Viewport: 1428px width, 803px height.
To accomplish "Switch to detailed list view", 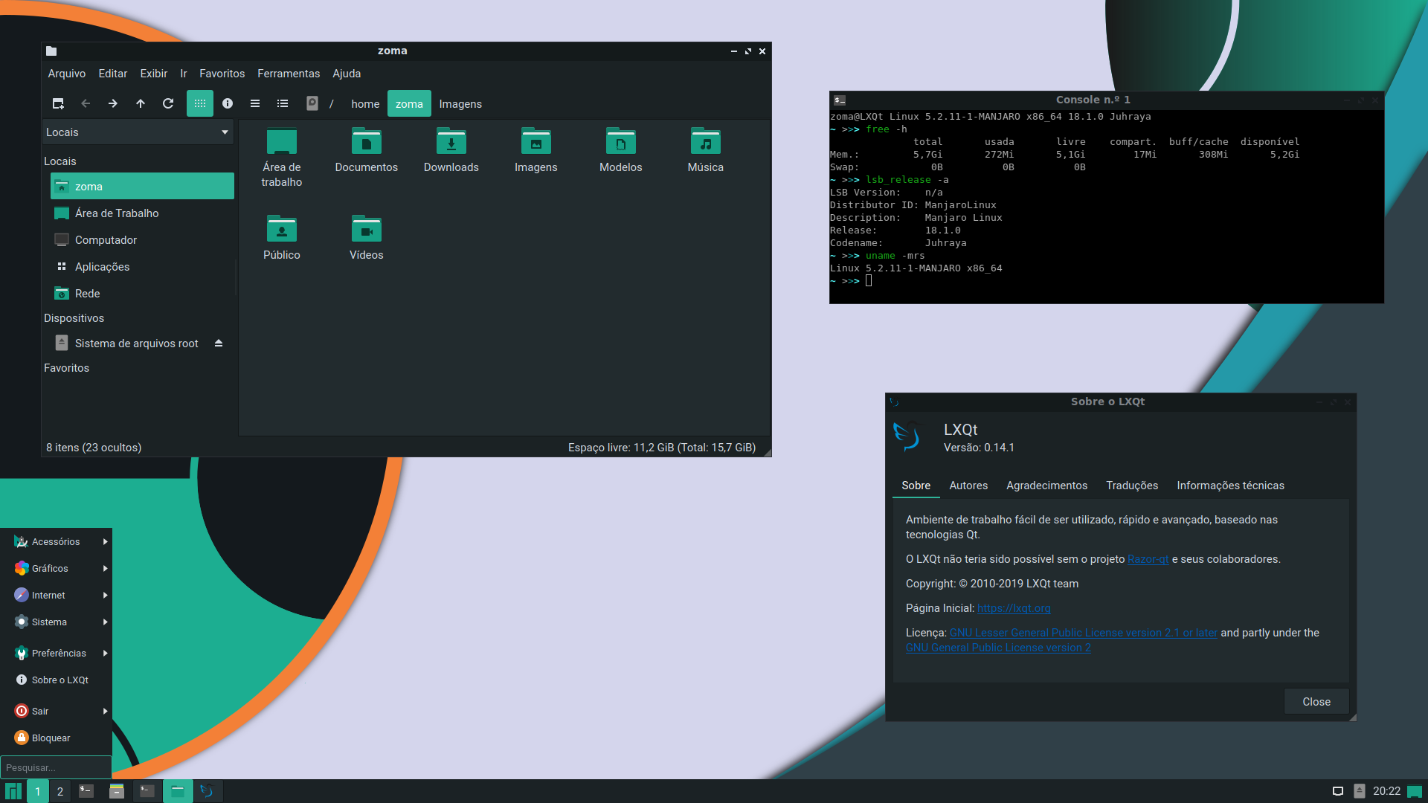I will click(x=283, y=103).
